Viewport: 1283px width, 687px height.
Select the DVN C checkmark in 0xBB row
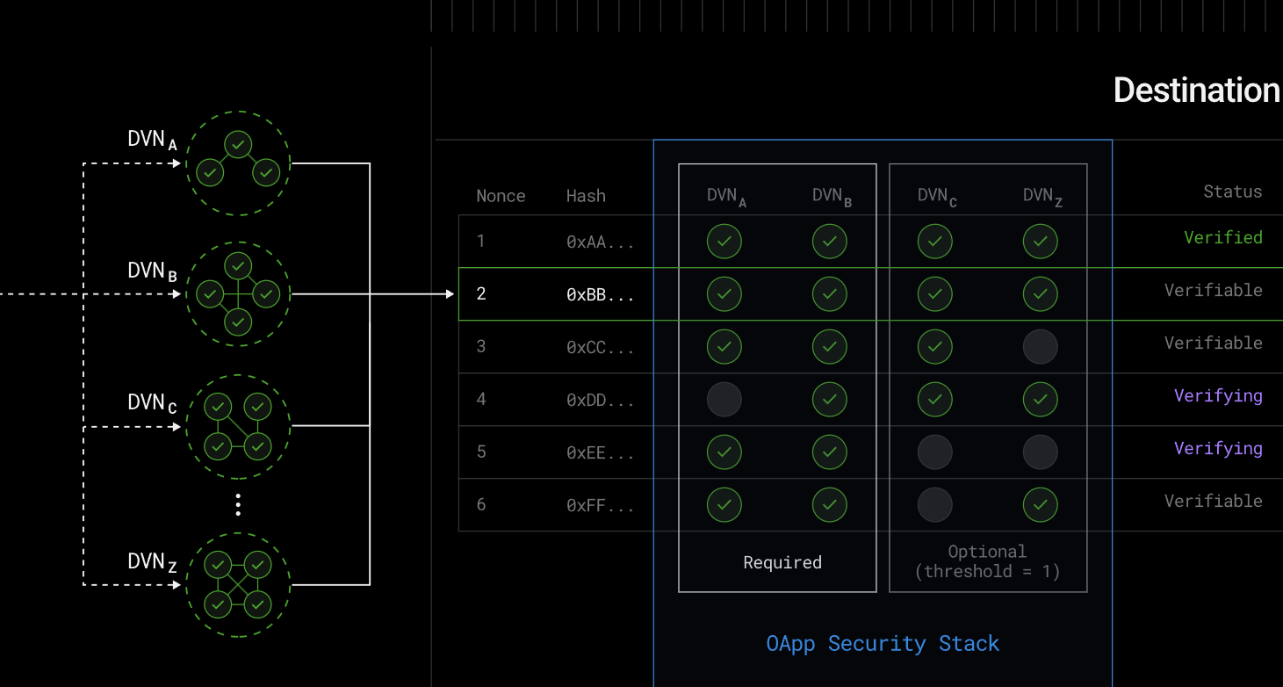pos(935,294)
